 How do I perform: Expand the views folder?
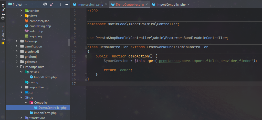[x=21, y=16]
